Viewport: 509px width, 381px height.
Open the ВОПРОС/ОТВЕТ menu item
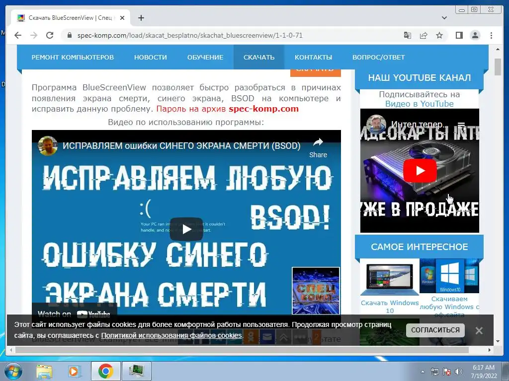tap(378, 58)
